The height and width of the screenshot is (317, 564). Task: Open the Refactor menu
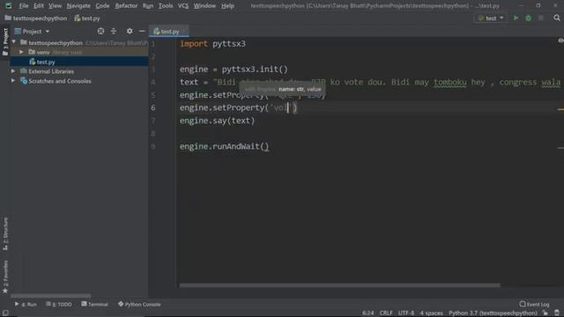click(x=126, y=6)
